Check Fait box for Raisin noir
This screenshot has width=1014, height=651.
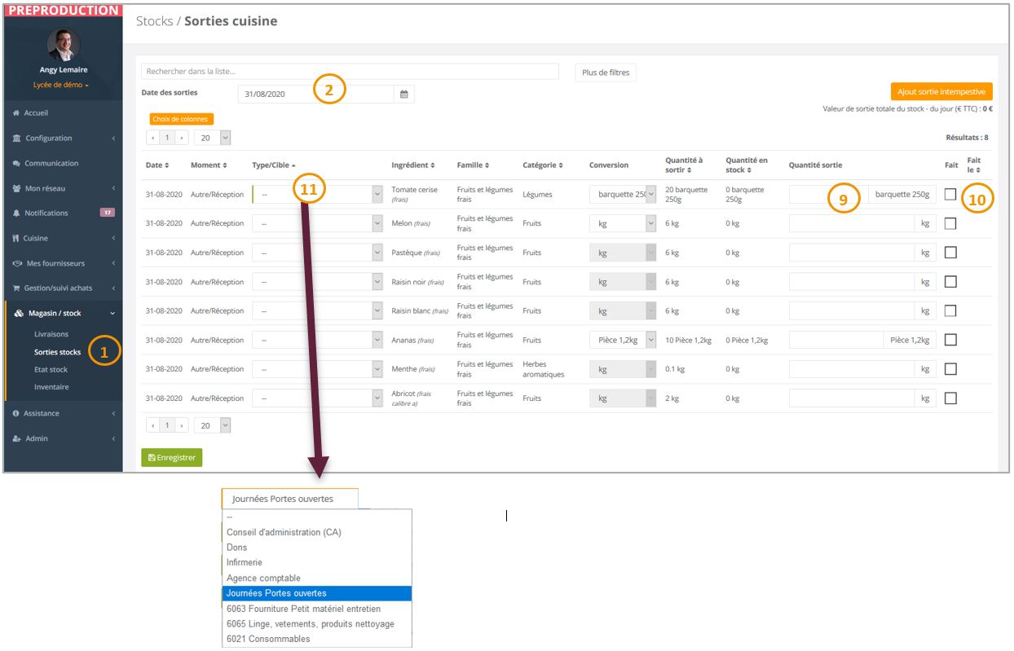(x=950, y=282)
